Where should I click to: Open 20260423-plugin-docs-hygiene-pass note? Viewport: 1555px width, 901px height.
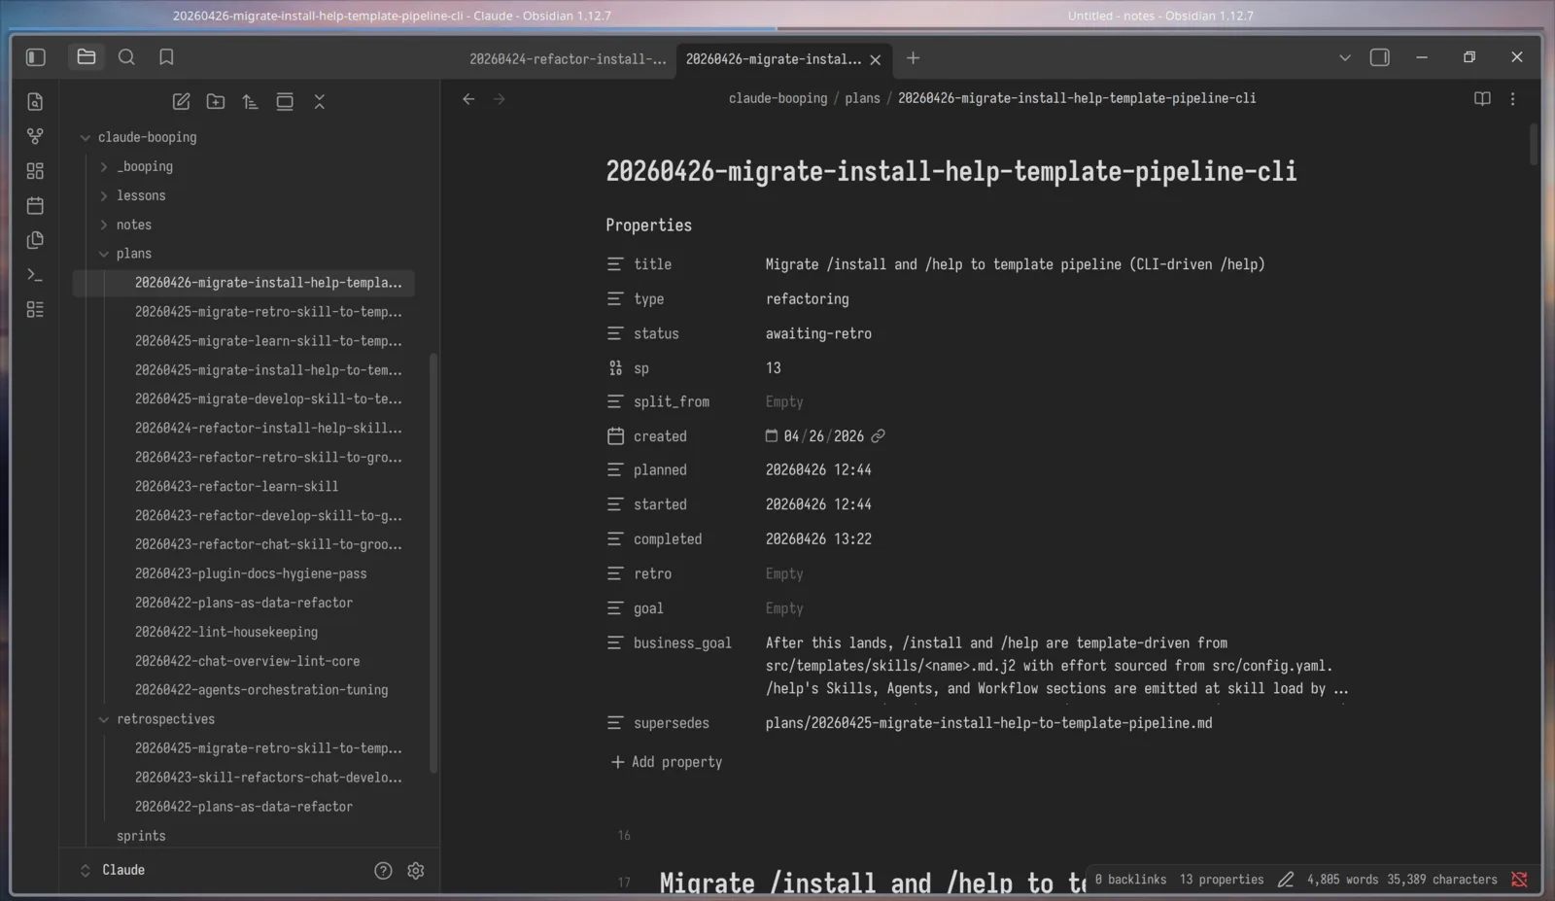click(251, 573)
